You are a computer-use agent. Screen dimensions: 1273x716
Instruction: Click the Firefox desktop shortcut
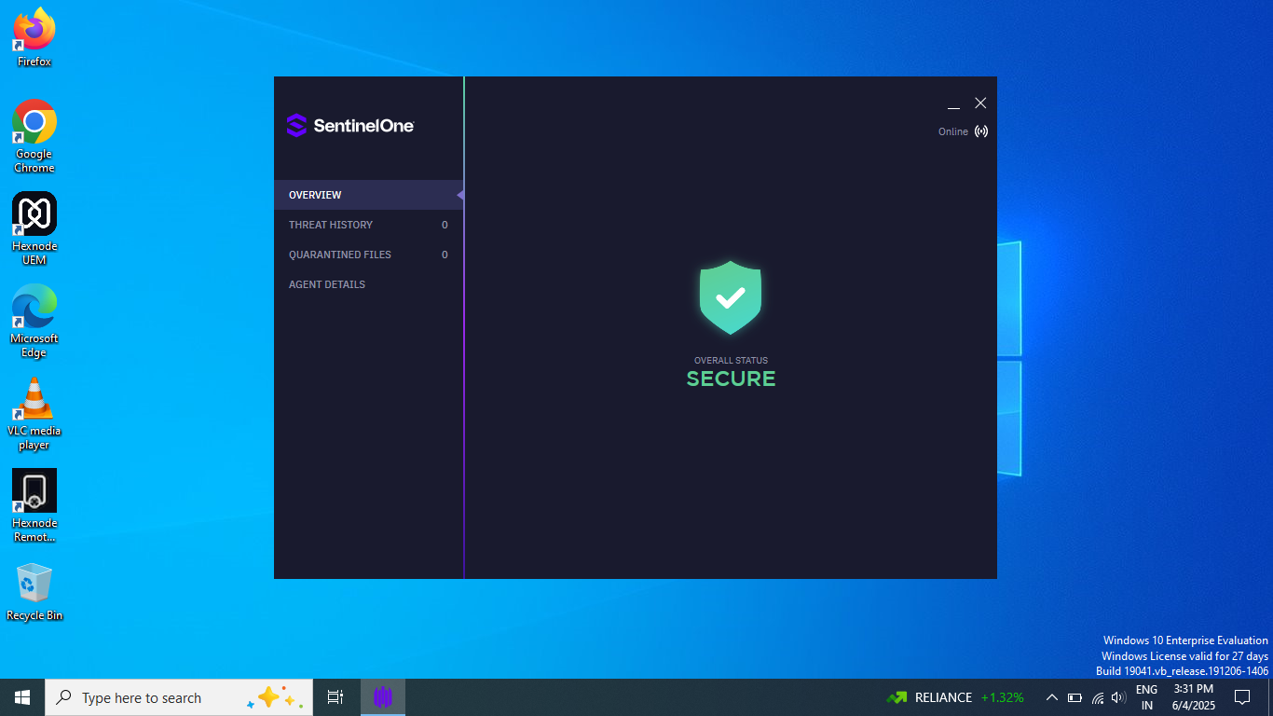coord(34,38)
